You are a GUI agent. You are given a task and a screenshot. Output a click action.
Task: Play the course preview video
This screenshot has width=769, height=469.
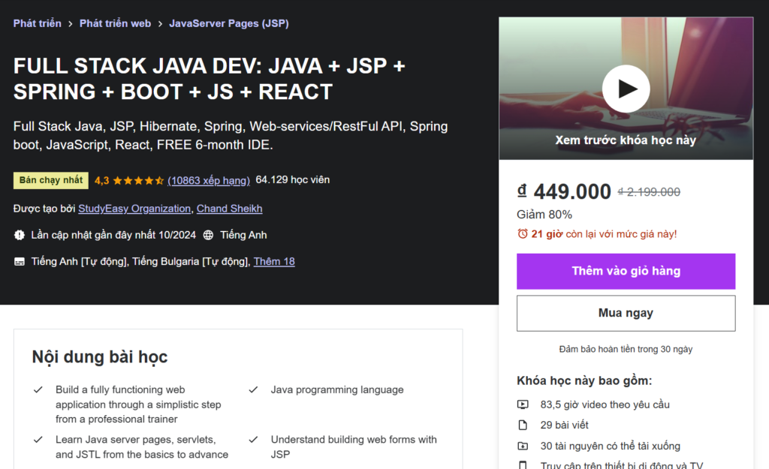click(x=626, y=89)
